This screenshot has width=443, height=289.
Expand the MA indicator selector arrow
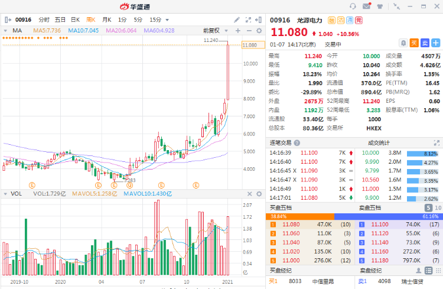pyautogui.click(x=6, y=30)
